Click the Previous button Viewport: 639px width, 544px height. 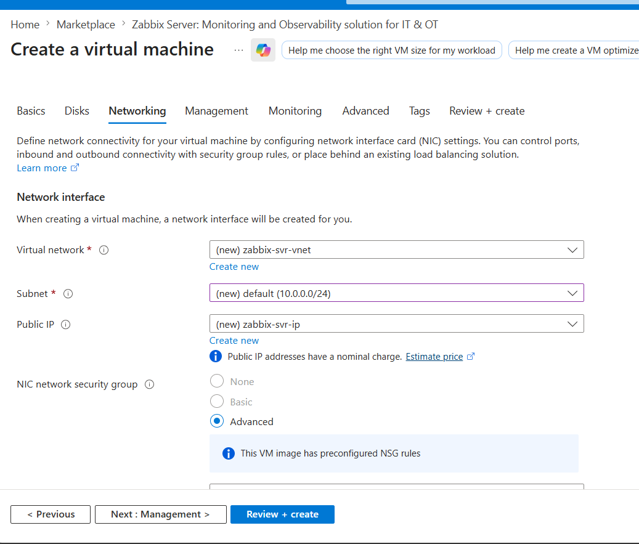[51, 514]
